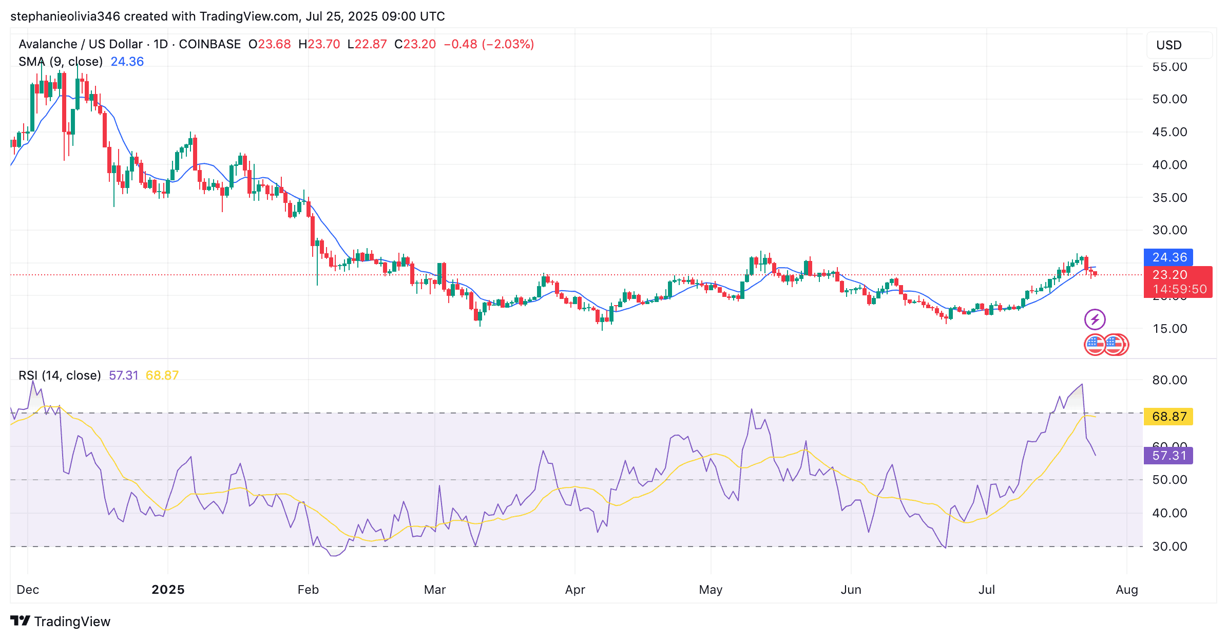Click the 2025 year marker on time axis
Screen dimensions: 1227x639
pyautogui.click(x=168, y=590)
